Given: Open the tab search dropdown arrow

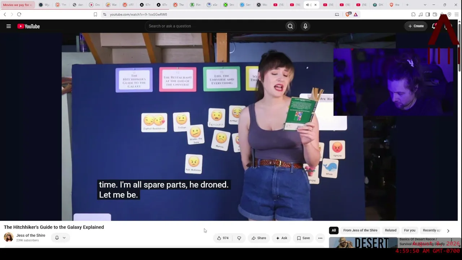Looking at the screenshot, I should 425,5.
